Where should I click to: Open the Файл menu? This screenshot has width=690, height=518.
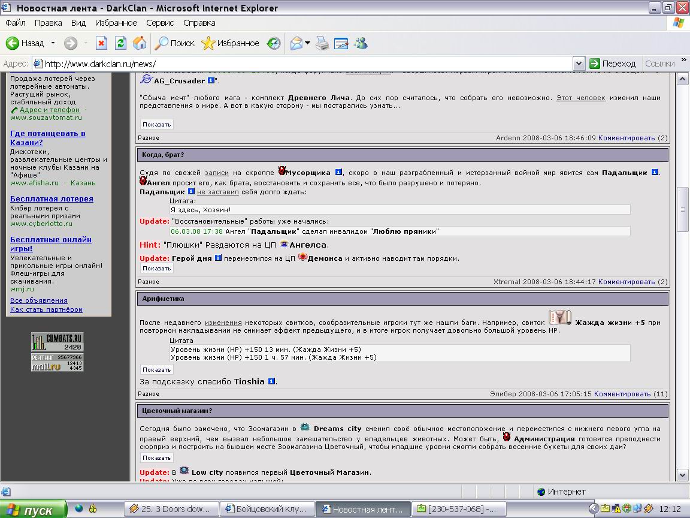point(16,23)
